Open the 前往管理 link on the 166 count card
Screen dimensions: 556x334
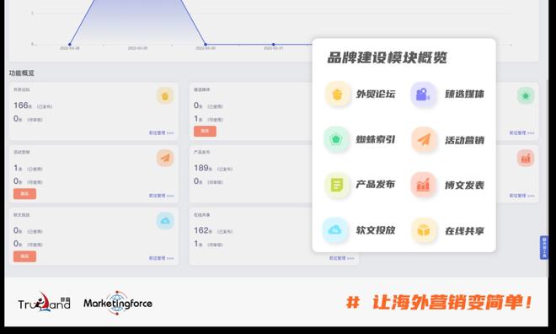(x=162, y=132)
